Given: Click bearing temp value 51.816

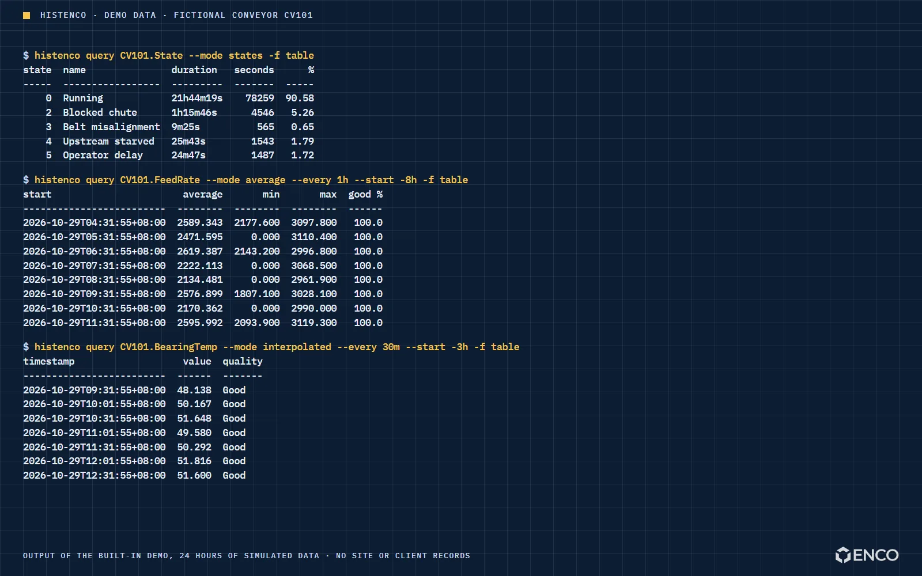Looking at the screenshot, I should (x=194, y=461).
